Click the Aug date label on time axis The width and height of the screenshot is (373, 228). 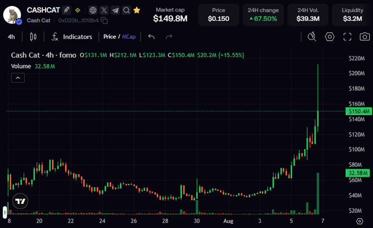coord(228,221)
